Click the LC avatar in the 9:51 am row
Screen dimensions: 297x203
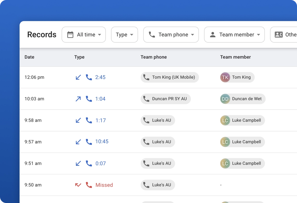tap(225, 163)
